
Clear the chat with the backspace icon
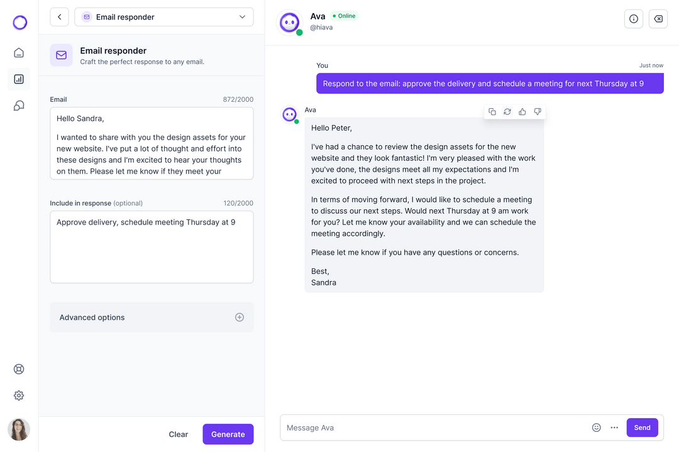(x=658, y=19)
